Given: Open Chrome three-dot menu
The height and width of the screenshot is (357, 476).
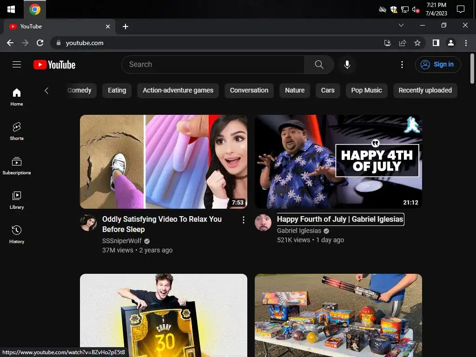Looking at the screenshot, I should pyautogui.click(x=466, y=43).
